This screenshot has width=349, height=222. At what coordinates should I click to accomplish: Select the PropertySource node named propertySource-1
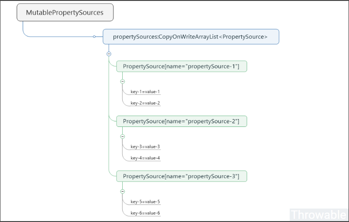coord(181,66)
